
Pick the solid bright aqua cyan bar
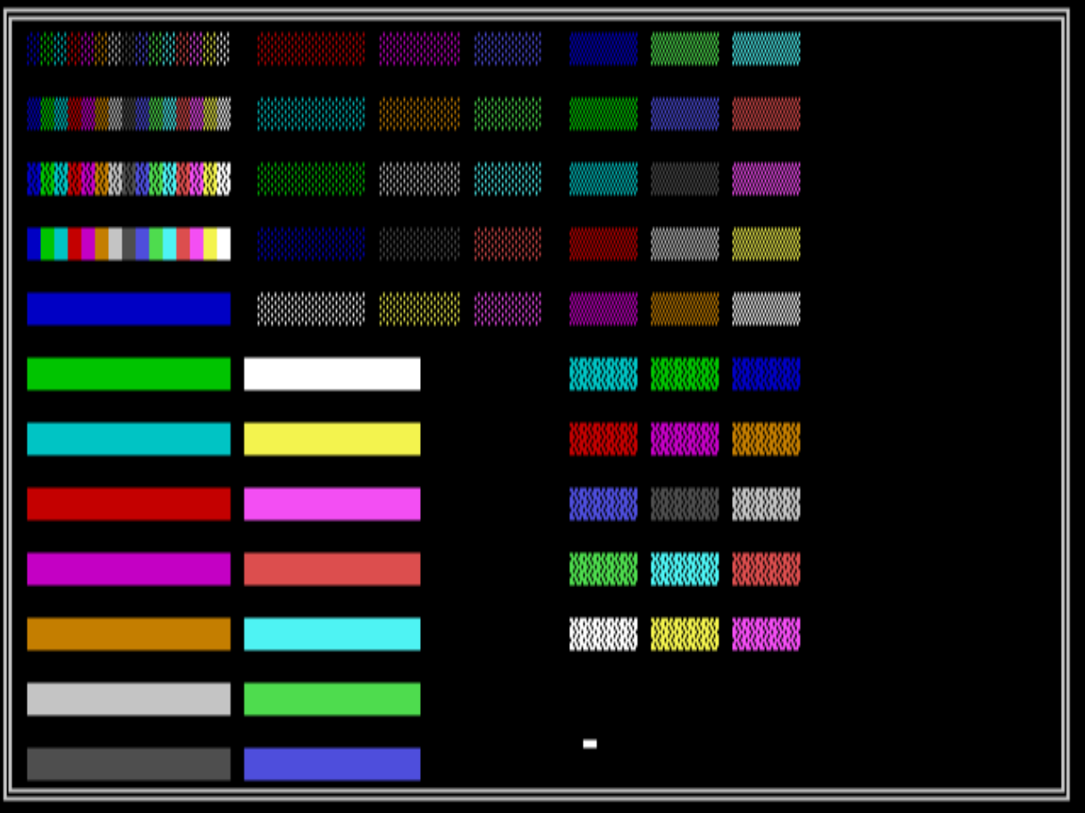click(x=332, y=633)
